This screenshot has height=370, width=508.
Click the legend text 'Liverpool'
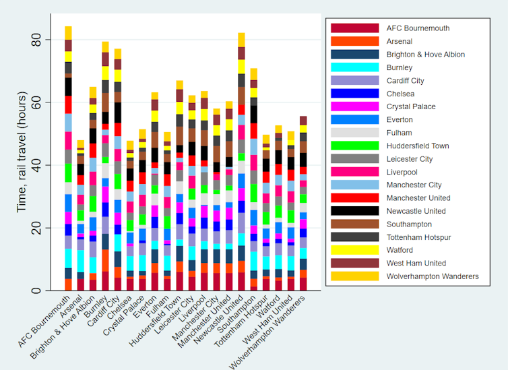(x=402, y=172)
